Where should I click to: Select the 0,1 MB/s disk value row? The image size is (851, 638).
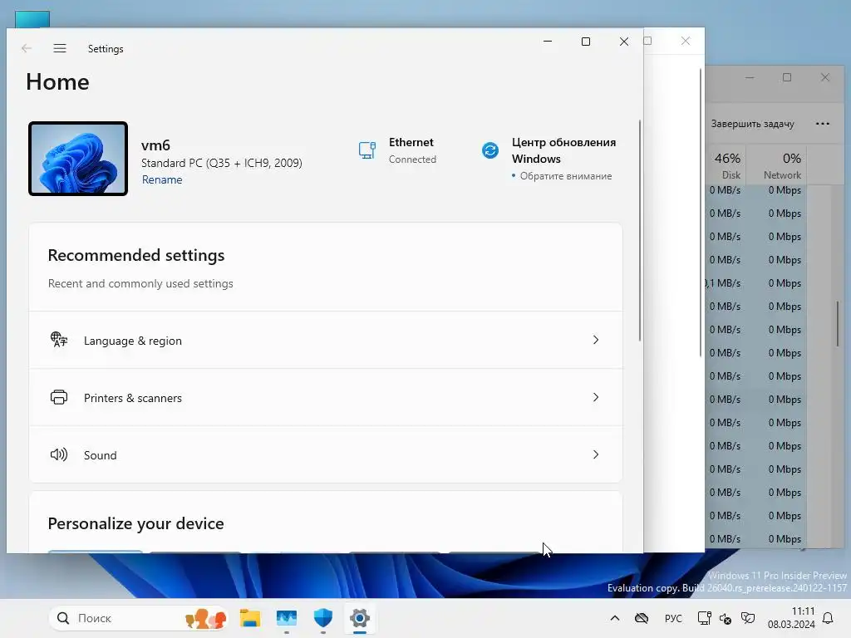(x=725, y=283)
